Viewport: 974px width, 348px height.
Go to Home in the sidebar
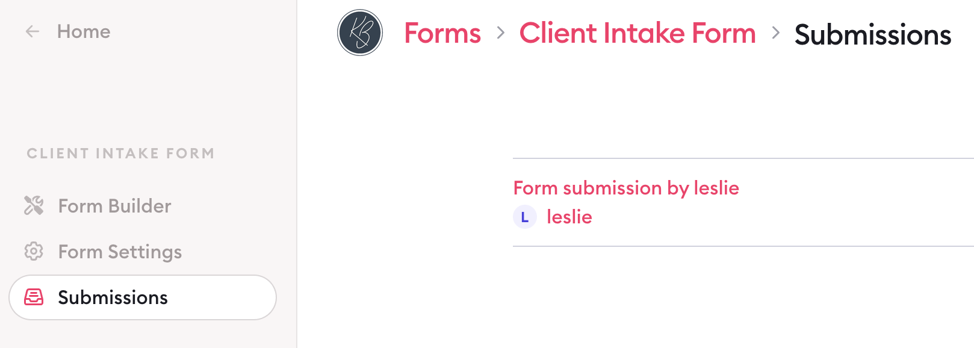pyautogui.click(x=84, y=31)
